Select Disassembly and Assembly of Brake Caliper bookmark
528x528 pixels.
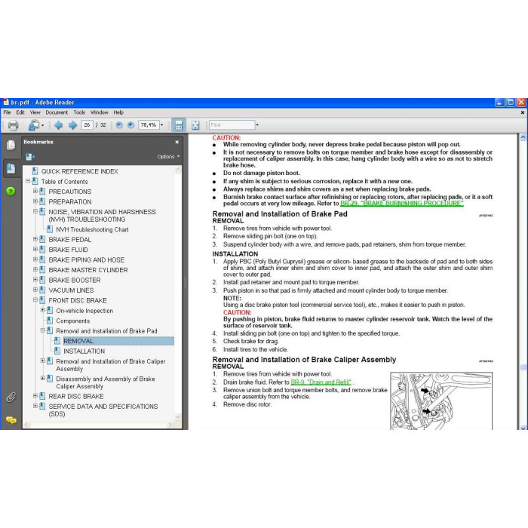tap(106, 382)
